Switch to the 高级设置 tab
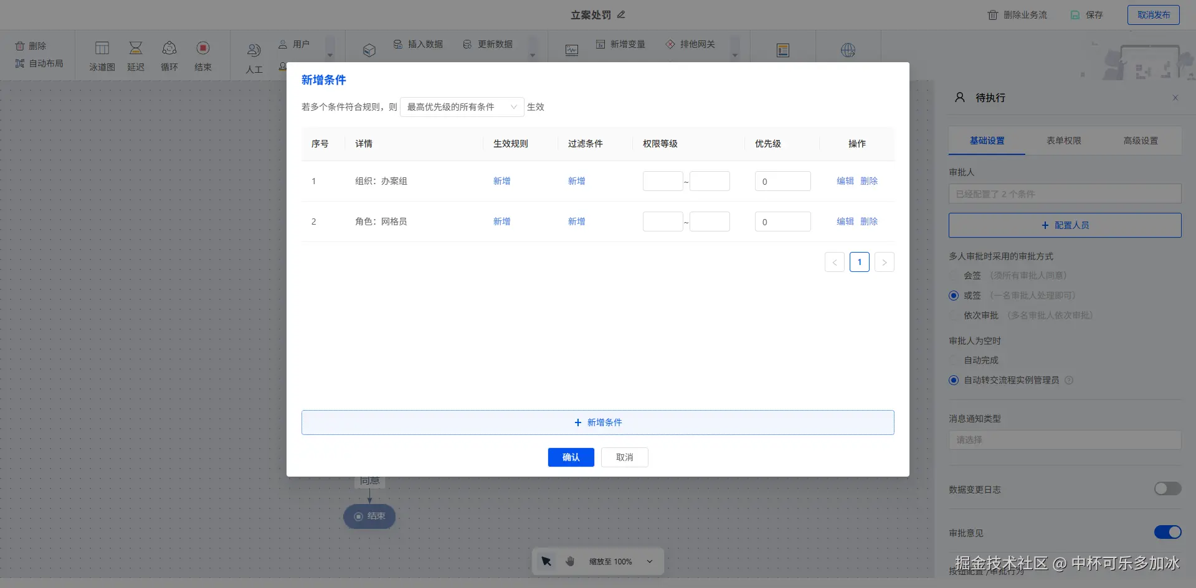The width and height of the screenshot is (1196, 588). tap(1141, 141)
